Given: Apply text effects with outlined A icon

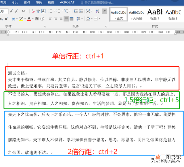Looking at the screenshot, I should click(x=14, y=19).
